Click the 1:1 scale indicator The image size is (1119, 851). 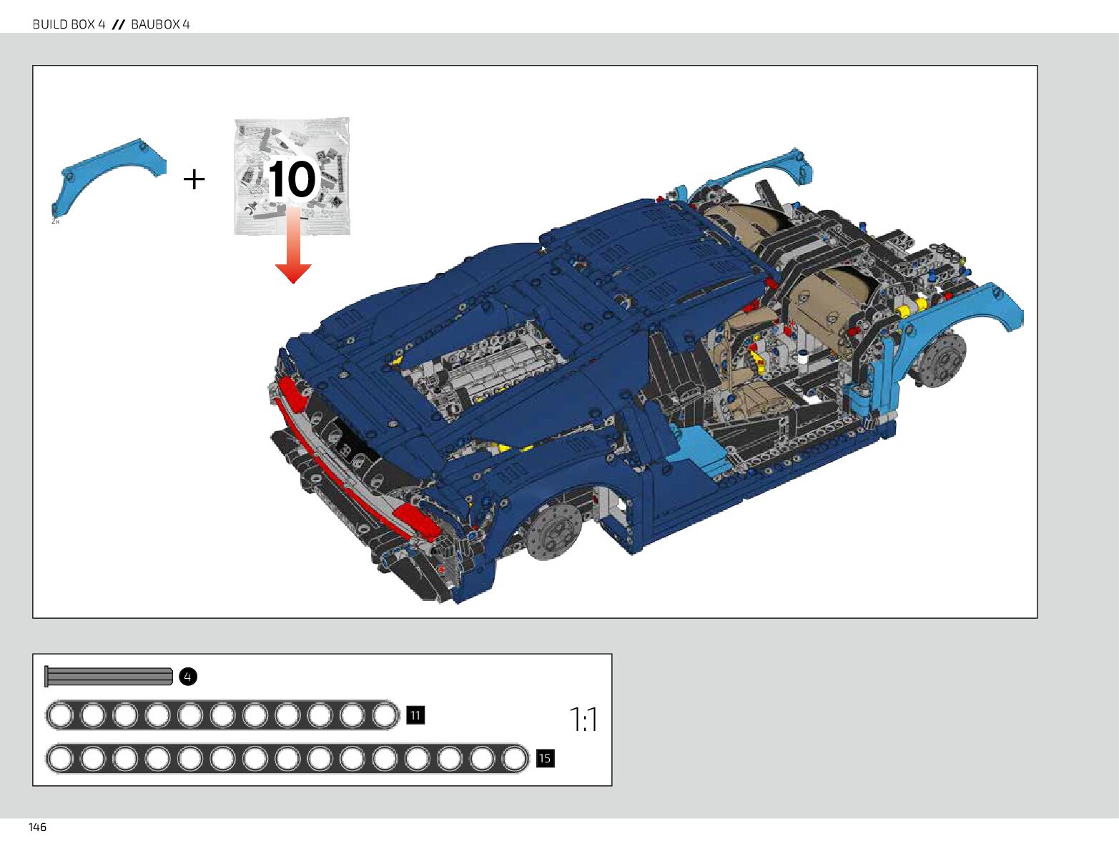pyautogui.click(x=583, y=719)
